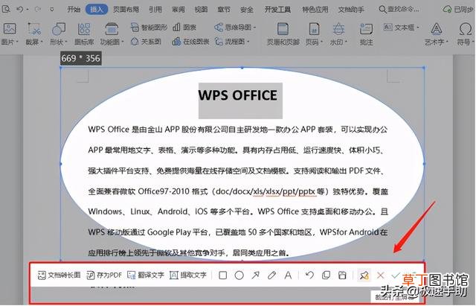Switch to the 页面布局 tab
This screenshot has height=306, width=476.
coord(126,10)
